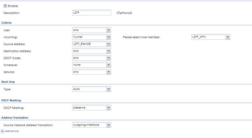Click the Description text field
Screen dimensions: 252x138
pos(92,13)
